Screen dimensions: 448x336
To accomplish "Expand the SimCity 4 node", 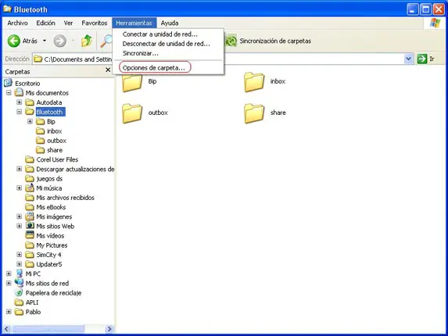I will point(19,255).
